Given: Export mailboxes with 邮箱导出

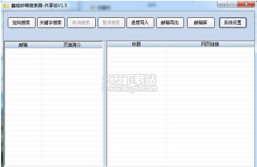Looking at the screenshot, I should coord(170,23).
